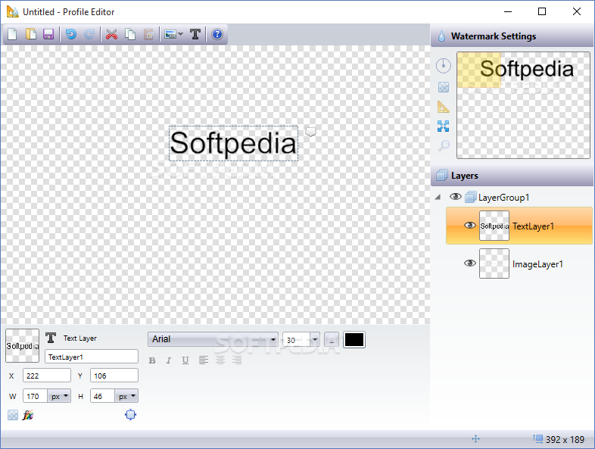
Task: Center-align the text
Action: click(x=220, y=360)
